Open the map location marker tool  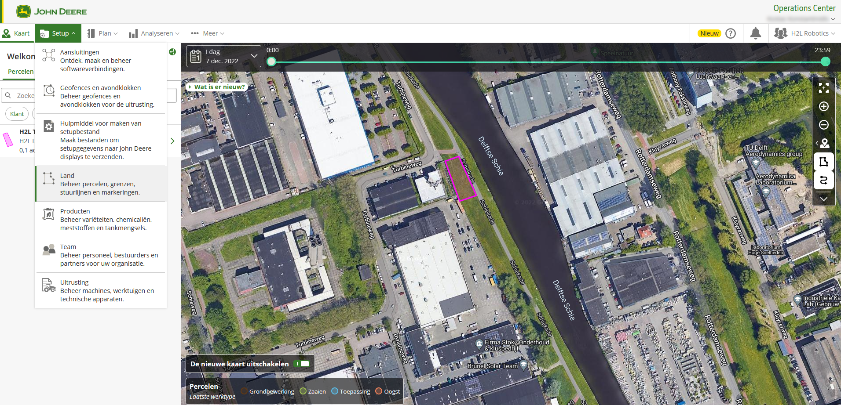[824, 143]
